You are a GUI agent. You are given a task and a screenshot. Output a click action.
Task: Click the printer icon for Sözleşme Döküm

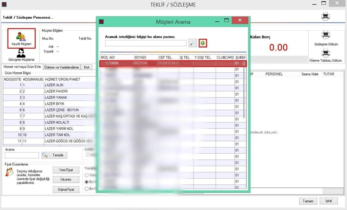click(325, 35)
